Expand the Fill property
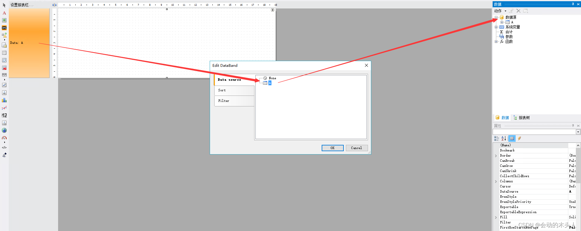The width and height of the screenshot is (581, 231). [496, 218]
